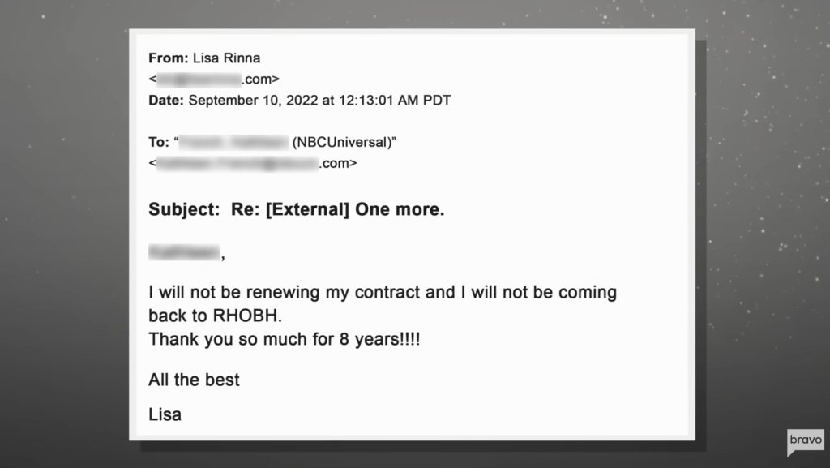Click the "All the best" closing line
The height and width of the screenshot is (468, 830).
(194, 379)
